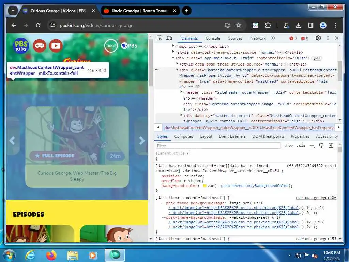Open the profile avatar icon
This screenshot has height=262, width=349.
pyautogui.click(x=323, y=25)
